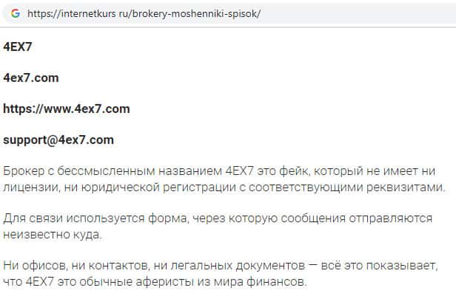This screenshot has width=456, height=296.
Task: Click the word 'Брокер' starting the first paragraph
Action: click(x=23, y=169)
